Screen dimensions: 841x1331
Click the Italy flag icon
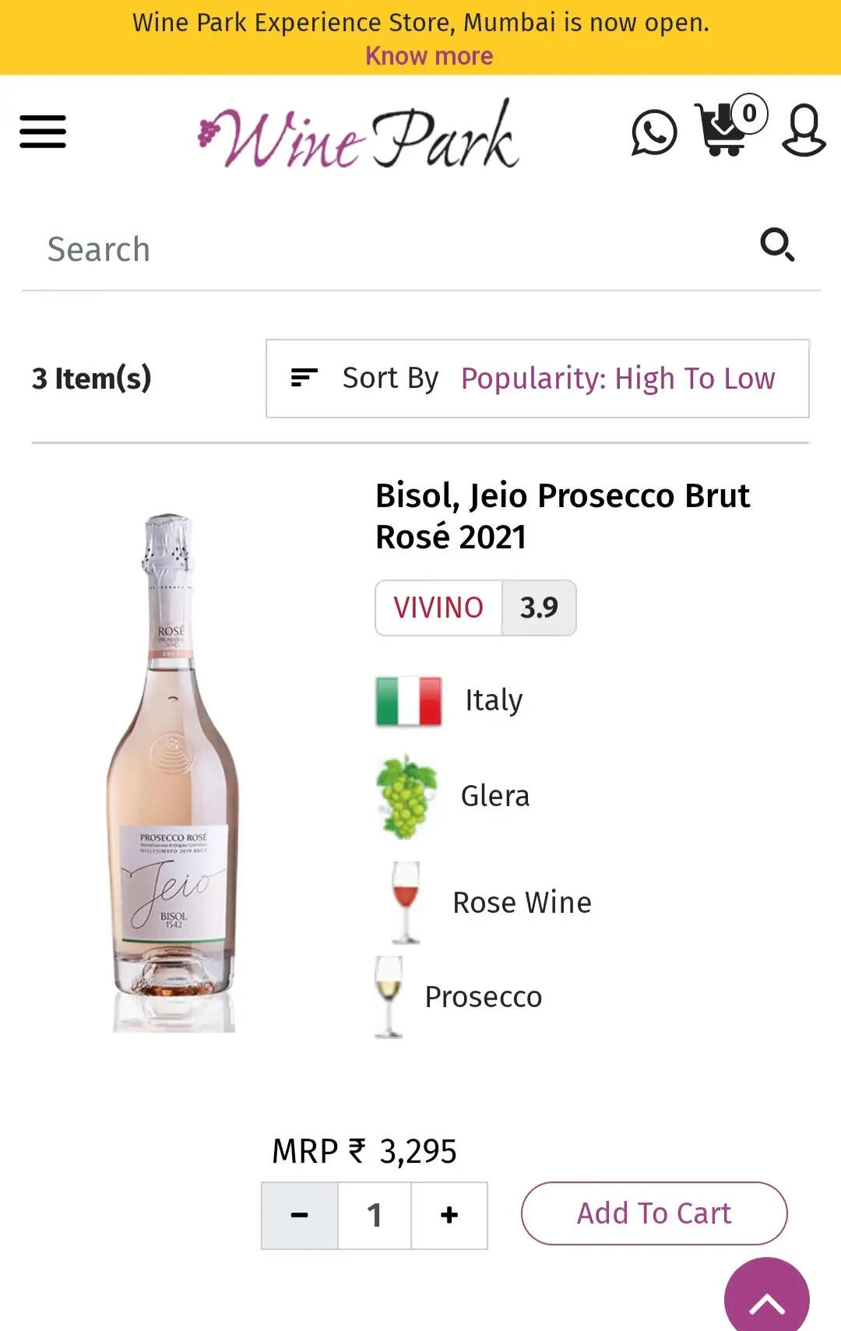coord(409,701)
